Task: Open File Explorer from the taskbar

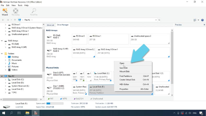Action: tap(27, 113)
